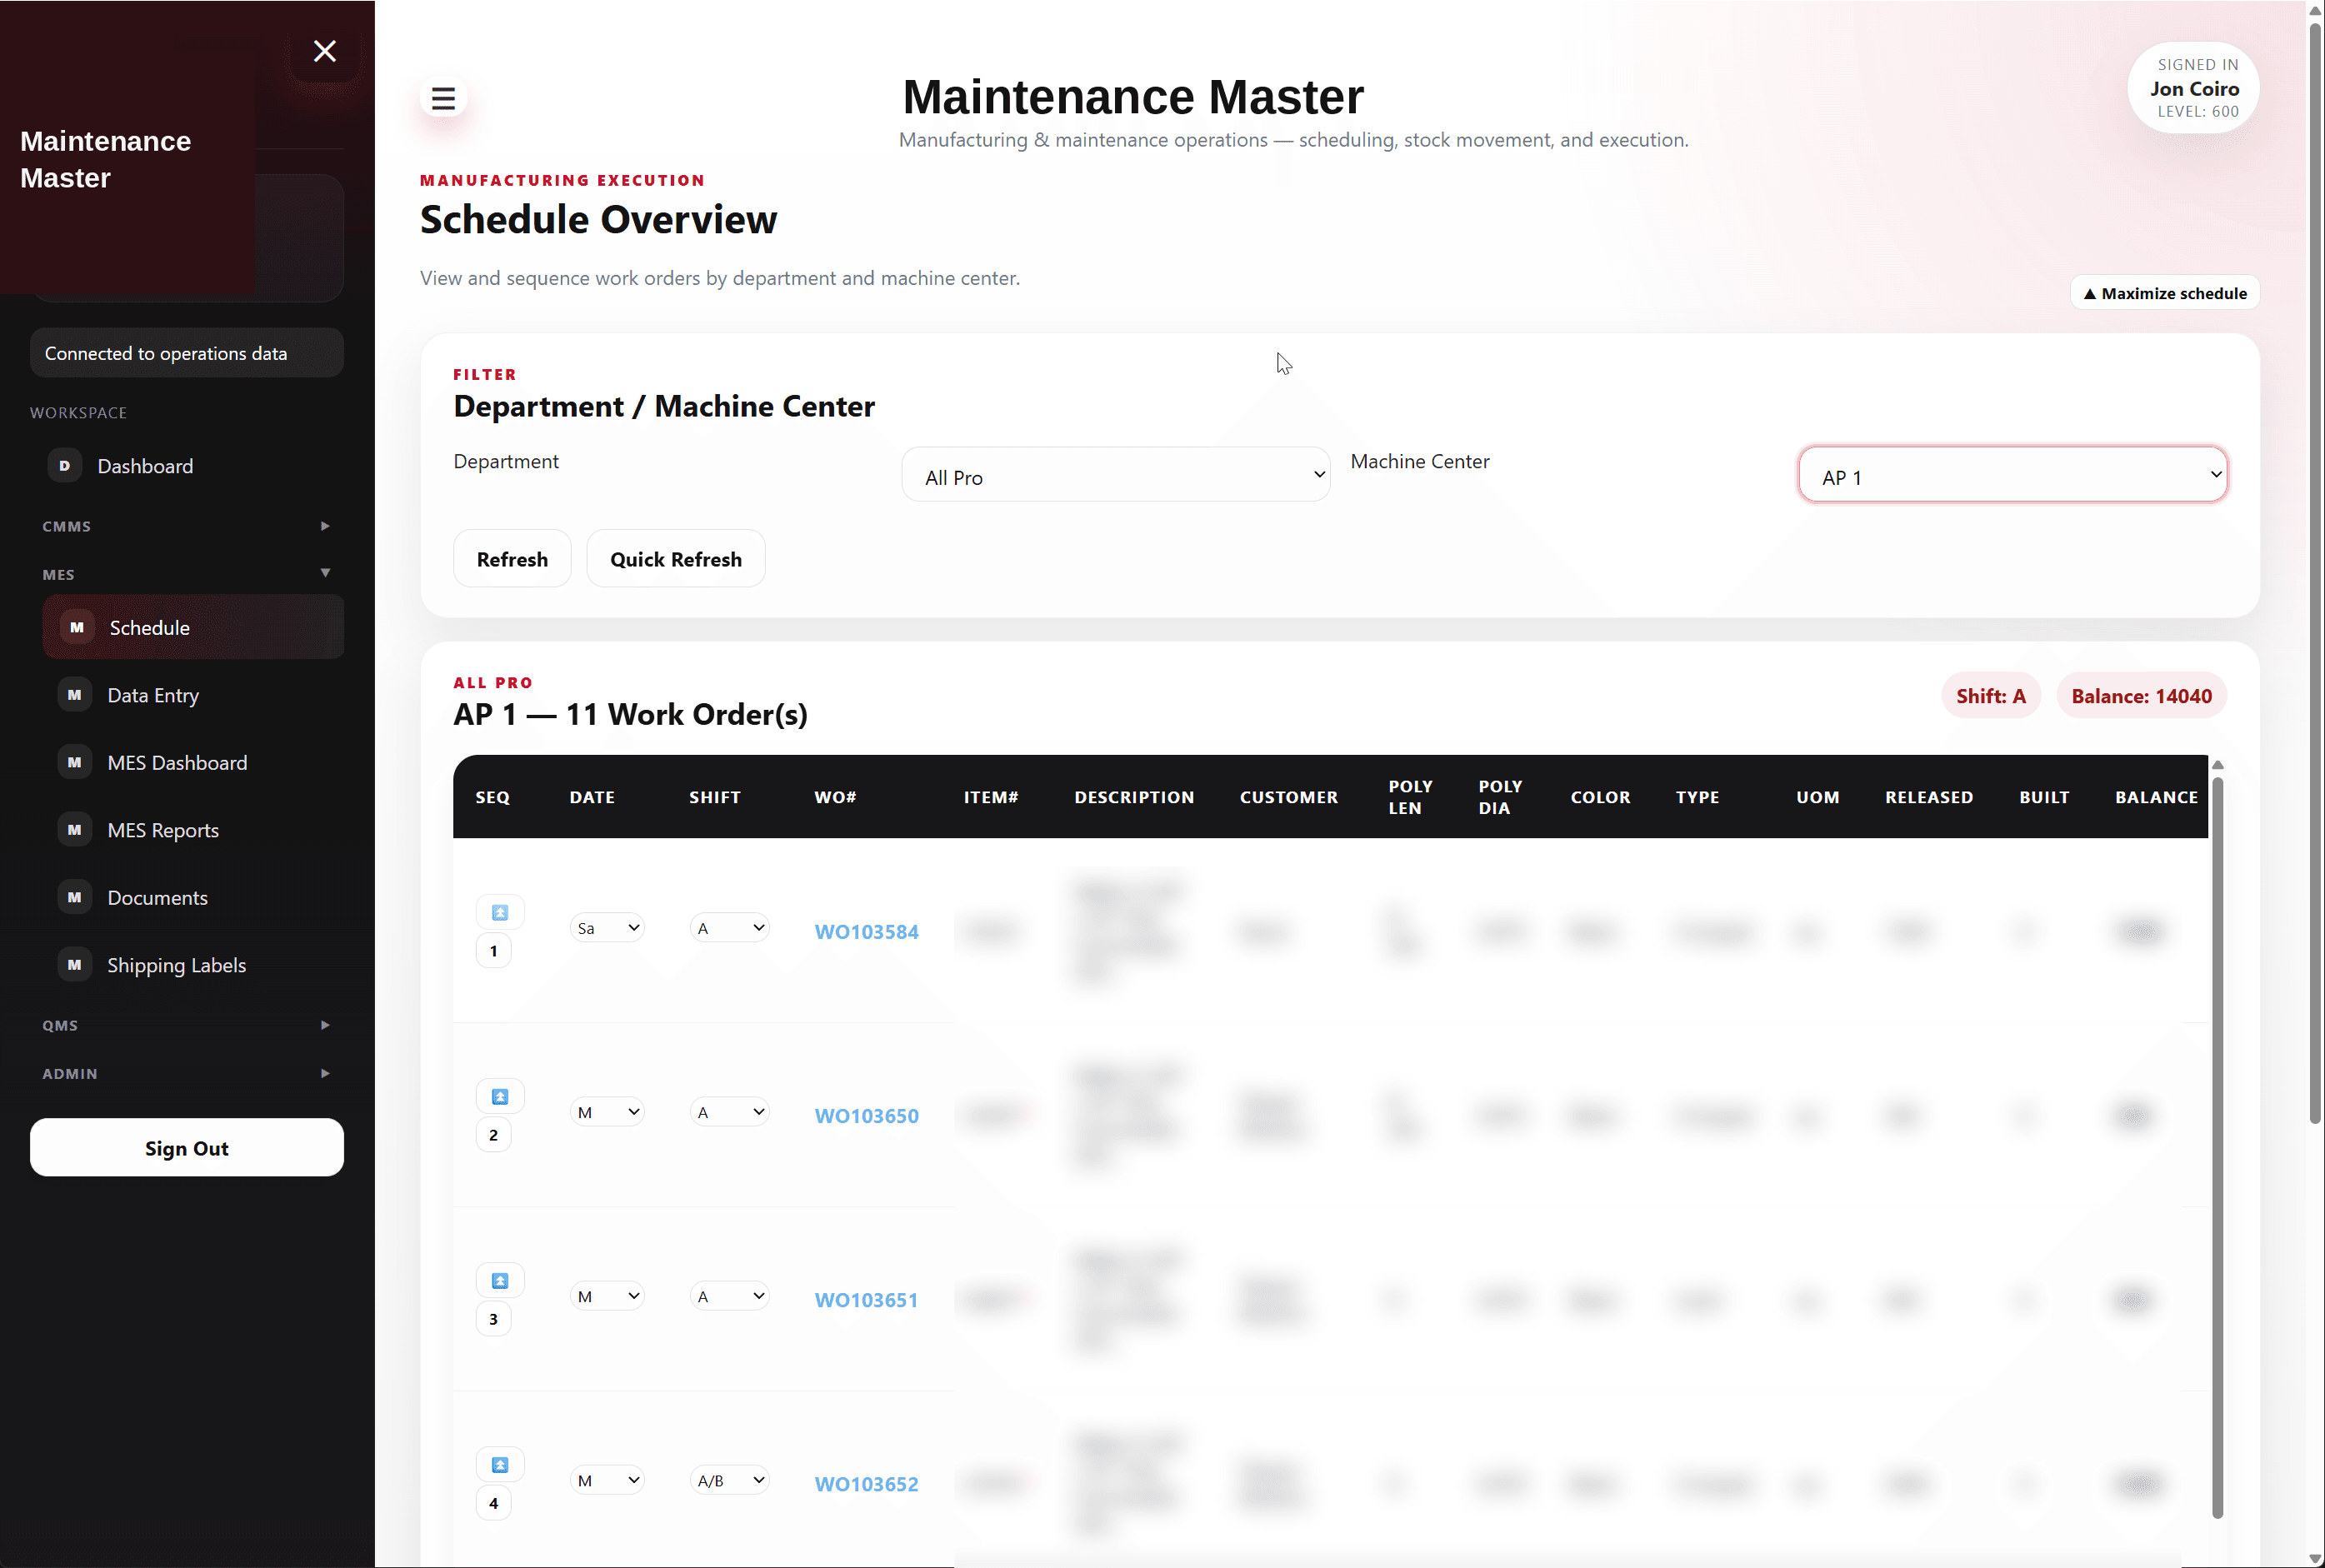Click the M icon beside Documents
The image size is (2325, 1568).
pos(75,898)
